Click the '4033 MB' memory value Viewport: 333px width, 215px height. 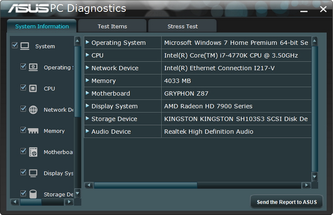(x=178, y=81)
